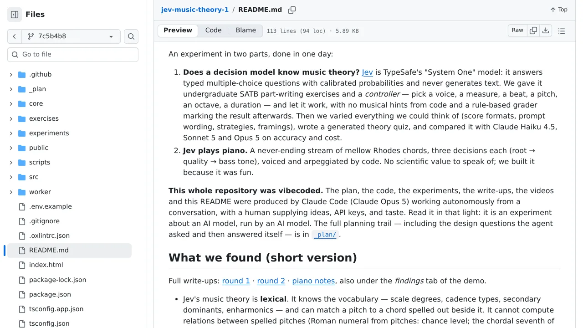Viewport: 583px width, 328px height.
Task: Open the jev-music-theory-1 repository link
Action: coord(195,10)
